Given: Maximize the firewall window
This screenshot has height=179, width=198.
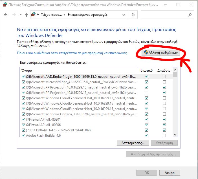Looking at the screenshot, I should click(178, 5).
